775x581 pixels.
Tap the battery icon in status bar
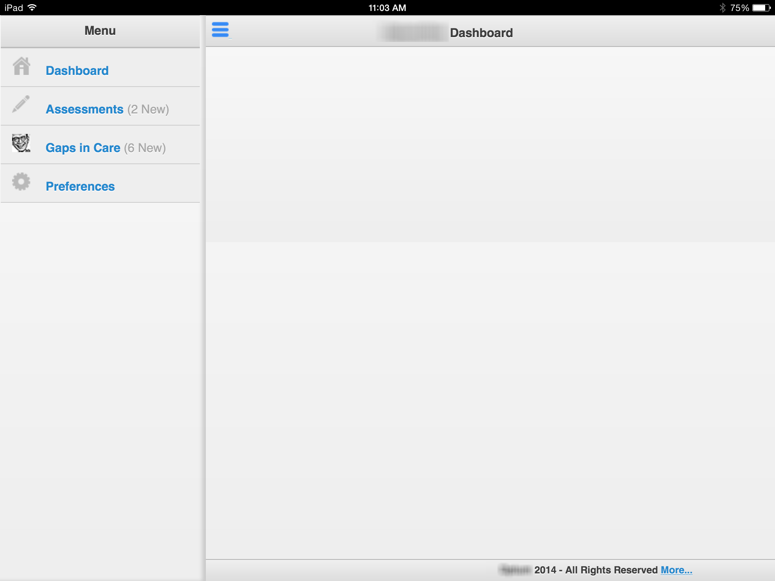click(761, 8)
